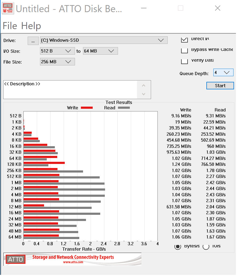Click the 1.67 GB/s read value
The image size is (237, 277).
point(216,237)
